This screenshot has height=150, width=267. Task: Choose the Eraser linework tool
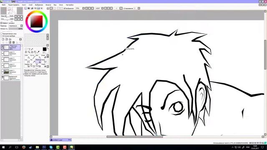tap(44, 57)
